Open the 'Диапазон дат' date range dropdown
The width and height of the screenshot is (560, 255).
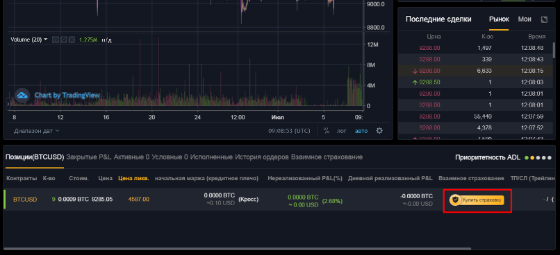pyautogui.click(x=36, y=131)
